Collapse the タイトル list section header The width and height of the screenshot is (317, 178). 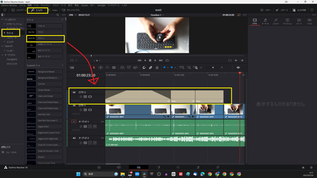(x=63, y=20)
